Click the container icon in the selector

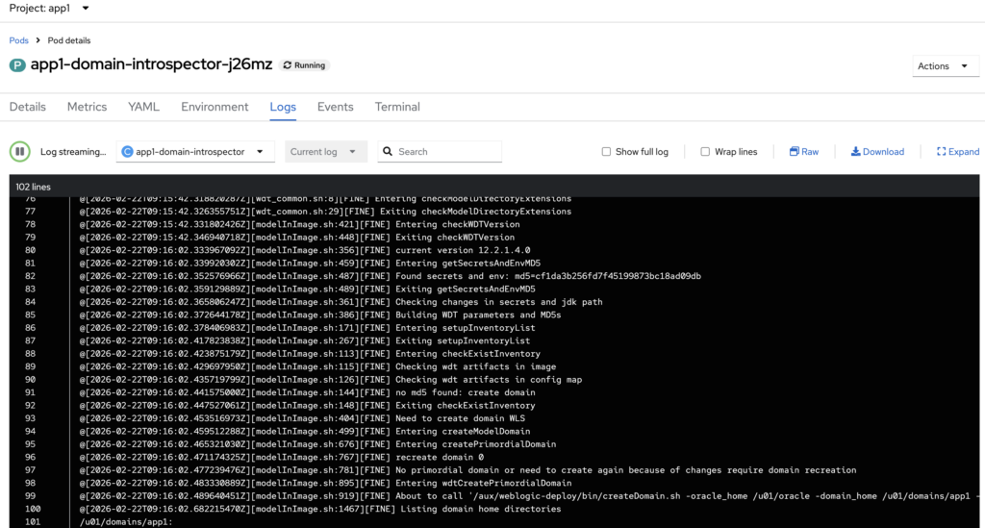tap(128, 152)
